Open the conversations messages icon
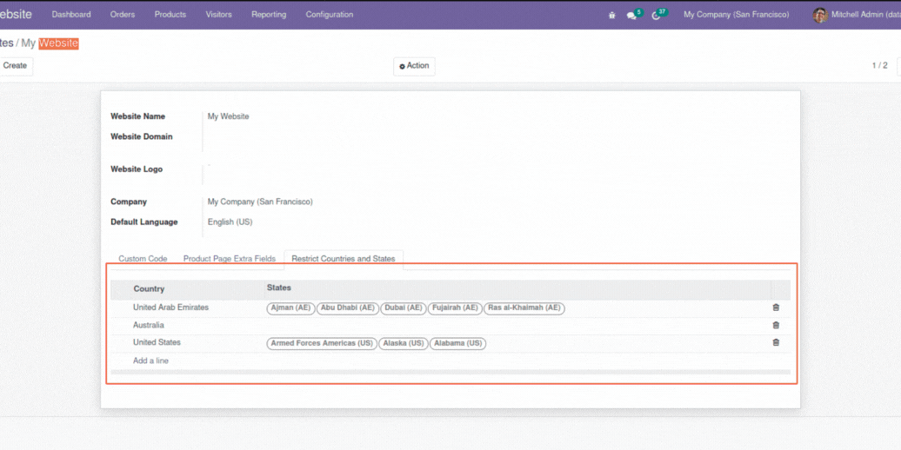Screen dimensions: 901x450 click(x=632, y=16)
